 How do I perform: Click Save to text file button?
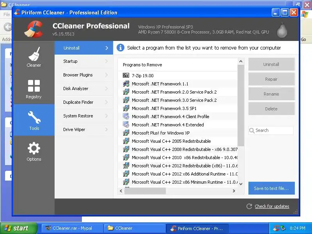[271, 188]
